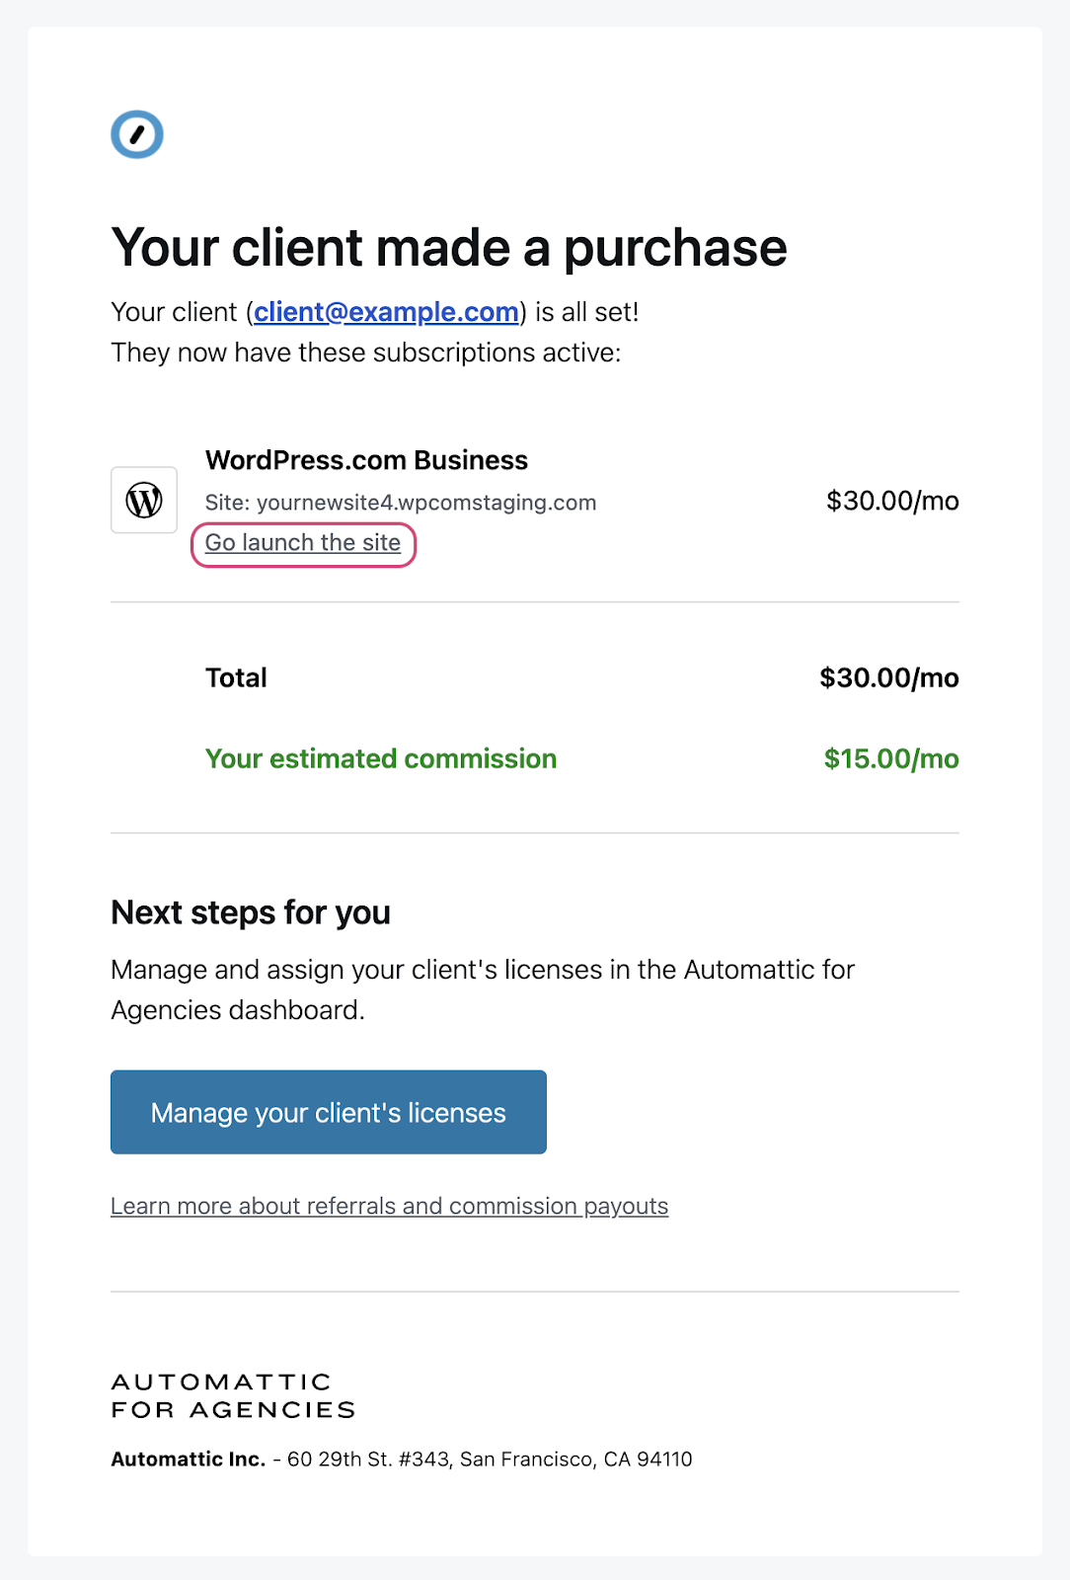This screenshot has width=1070, height=1580.
Task: Click the AUTOMATTIC FOR AGENCIES footer wordmark
Action: point(233,1395)
